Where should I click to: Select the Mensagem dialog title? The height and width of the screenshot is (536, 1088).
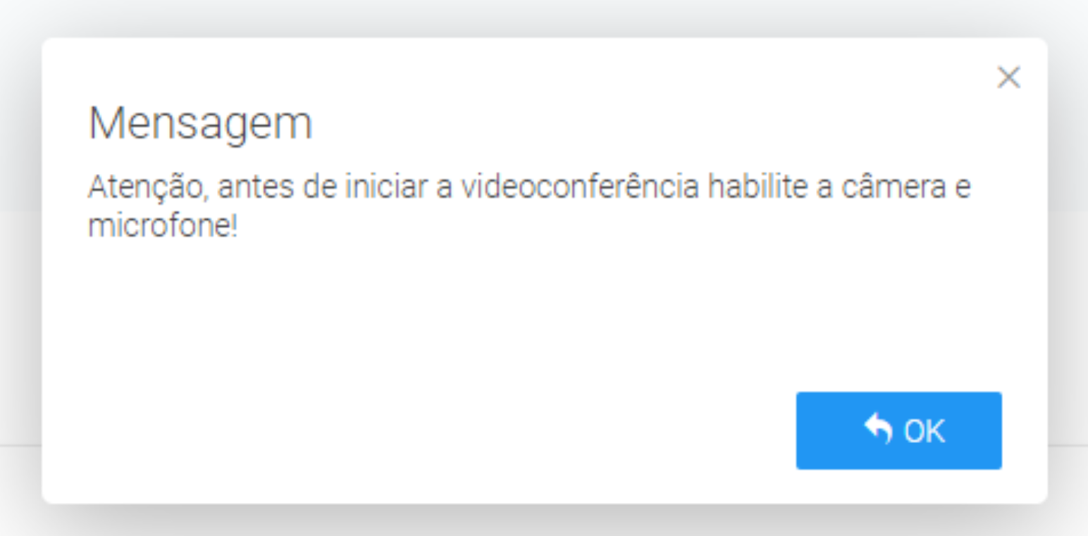coord(200,123)
